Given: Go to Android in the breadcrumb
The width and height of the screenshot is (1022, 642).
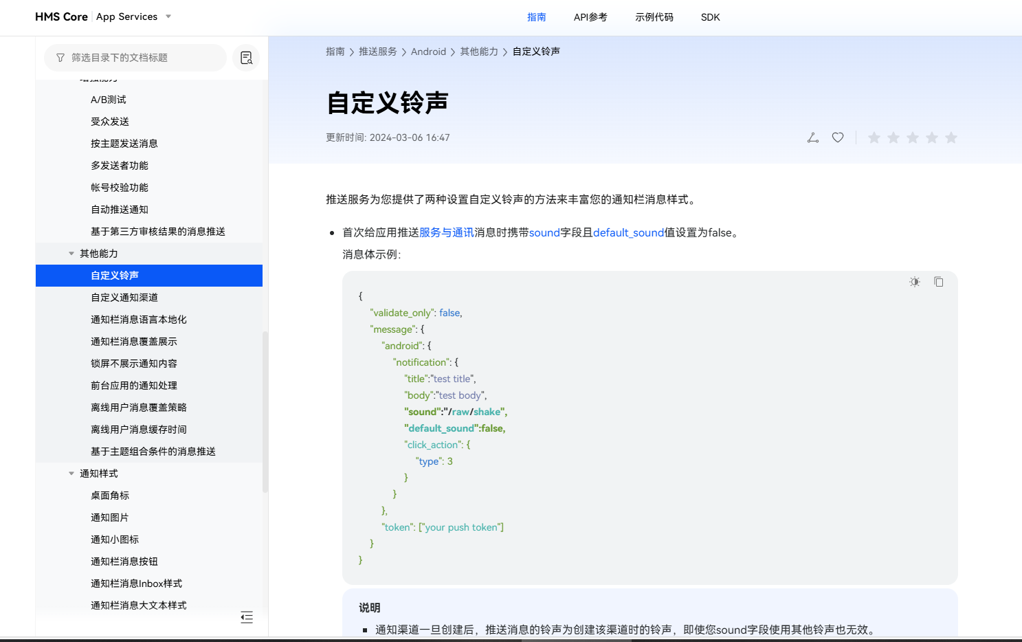Looking at the screenshot, I should (428, 52).
